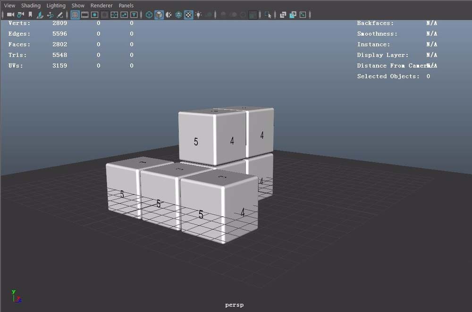Toggle Smooth Shade All mode
This screenshot has width=472, height=312.
pos(159,15)
